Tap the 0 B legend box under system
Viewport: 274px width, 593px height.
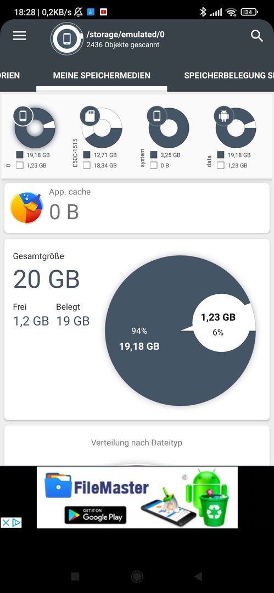pyautogui.click(x=154, y=165)
